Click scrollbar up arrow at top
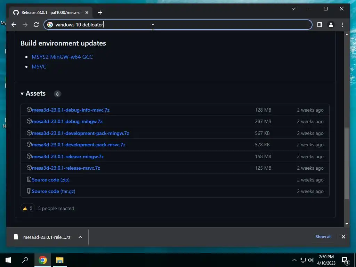Viewport: 356px width, 267px height. tap(347, 34)
